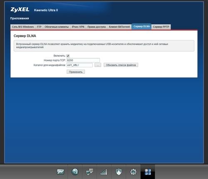Switch to the FTP tab
Image resolution: width=208 pixels, height=179 pixels.
(39, 27)
